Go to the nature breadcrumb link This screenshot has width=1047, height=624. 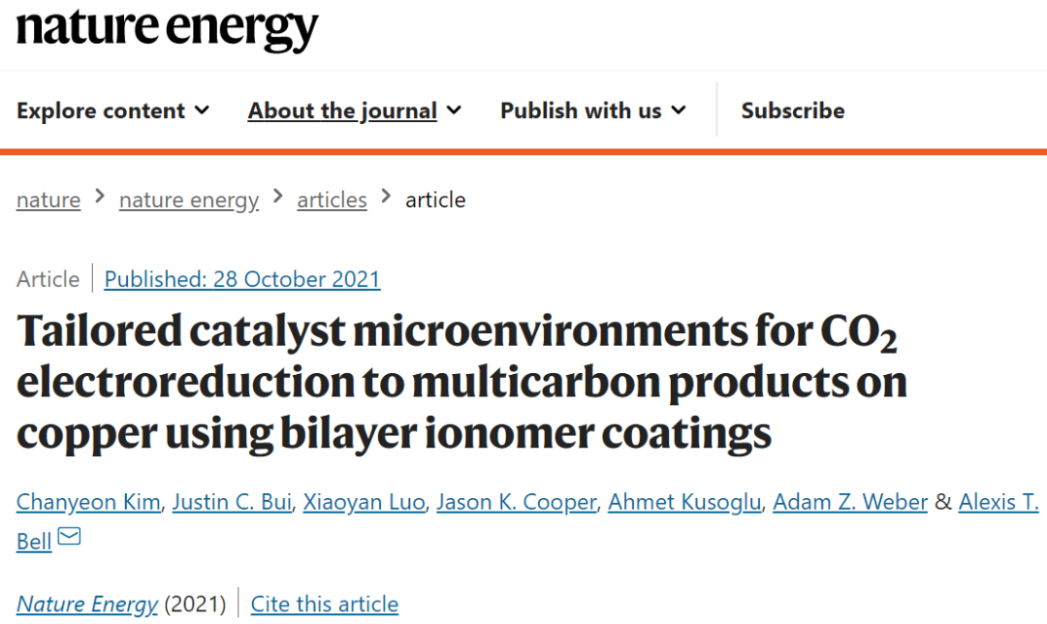click(48, 200)
